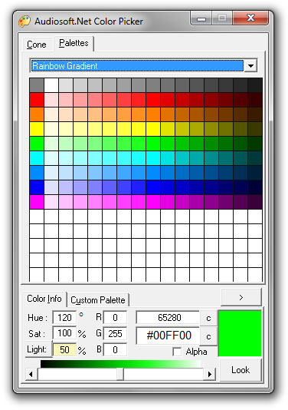
Task: Click the lightness slider thumb
Action: (x=120, y=374)
